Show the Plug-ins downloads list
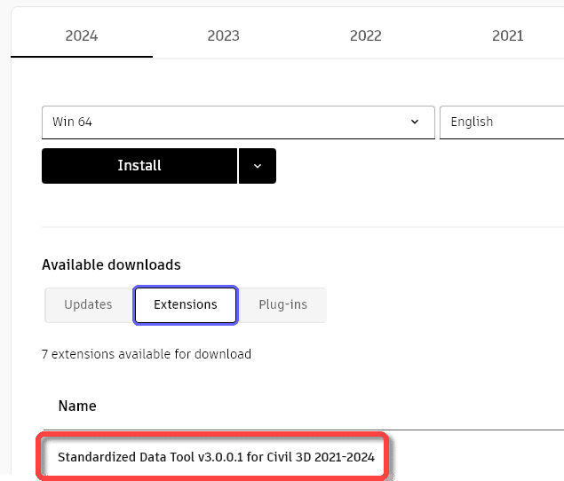 point(283,305)
